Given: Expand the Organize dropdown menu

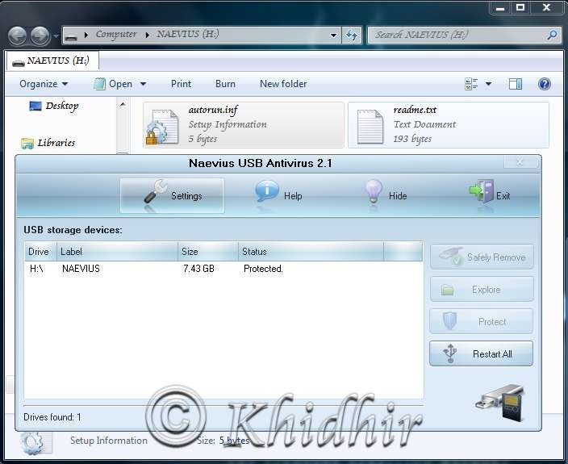Looking at the screenshot, I should click(44, 84).
